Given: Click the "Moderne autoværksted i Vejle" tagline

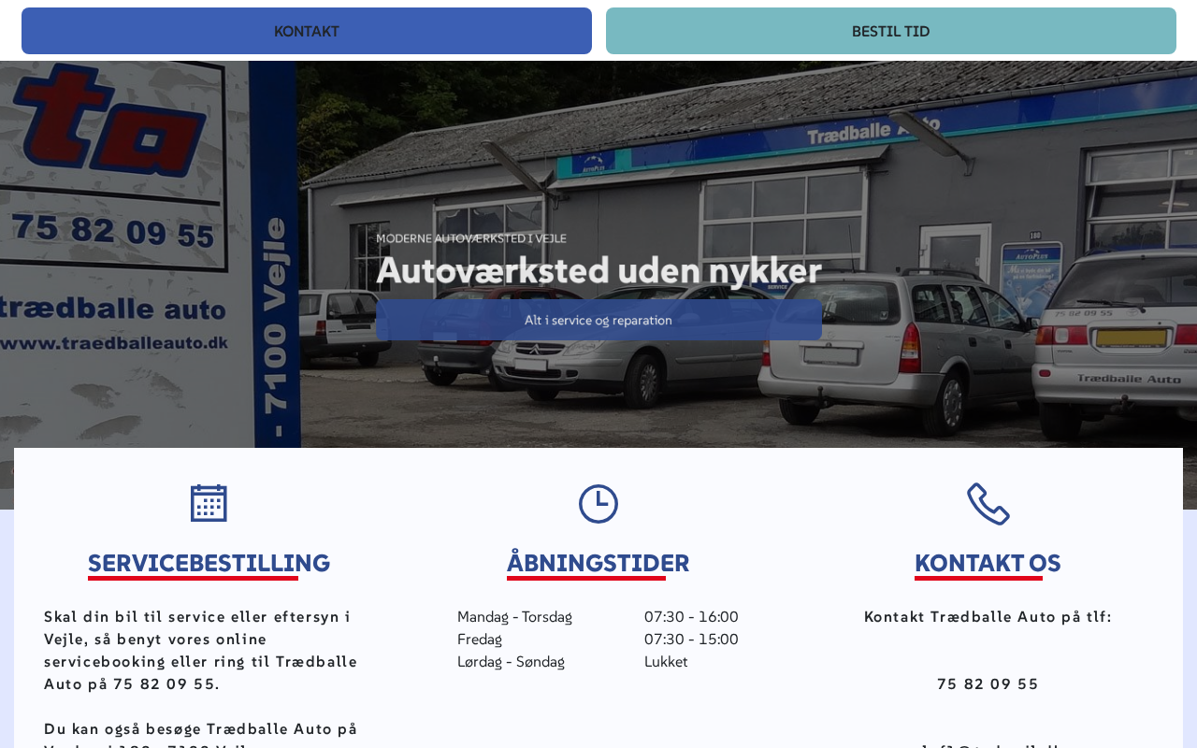Looking at the screenshot, I should pos(471,238).
